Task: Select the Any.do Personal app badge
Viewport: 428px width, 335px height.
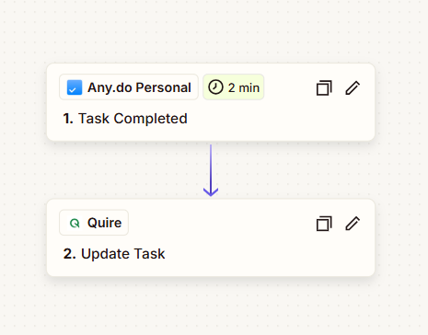Action: coord(129,87)
